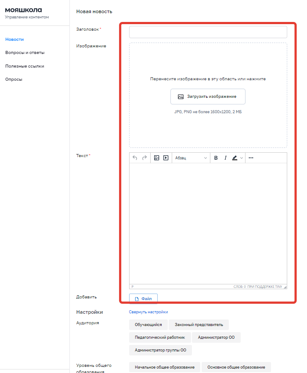Enable the Педагогический работник audience option
This screenshot has height=373, width=307.
point(160,337)
